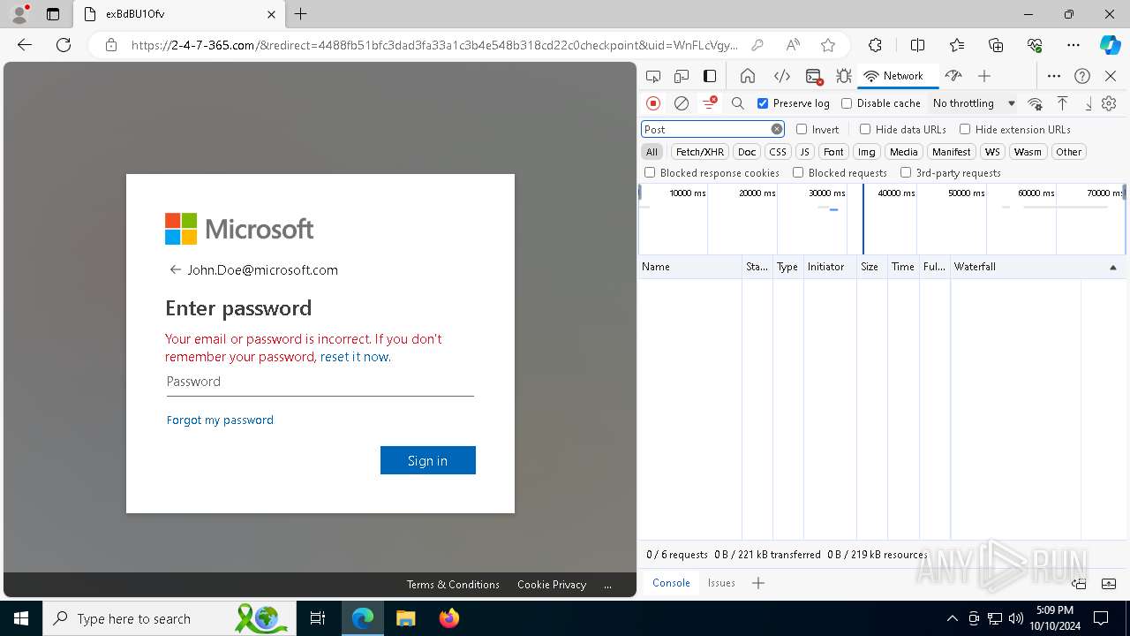Clear the Post filter text
The width and height of the screenshot is (1130, 636).
point(777,129)
